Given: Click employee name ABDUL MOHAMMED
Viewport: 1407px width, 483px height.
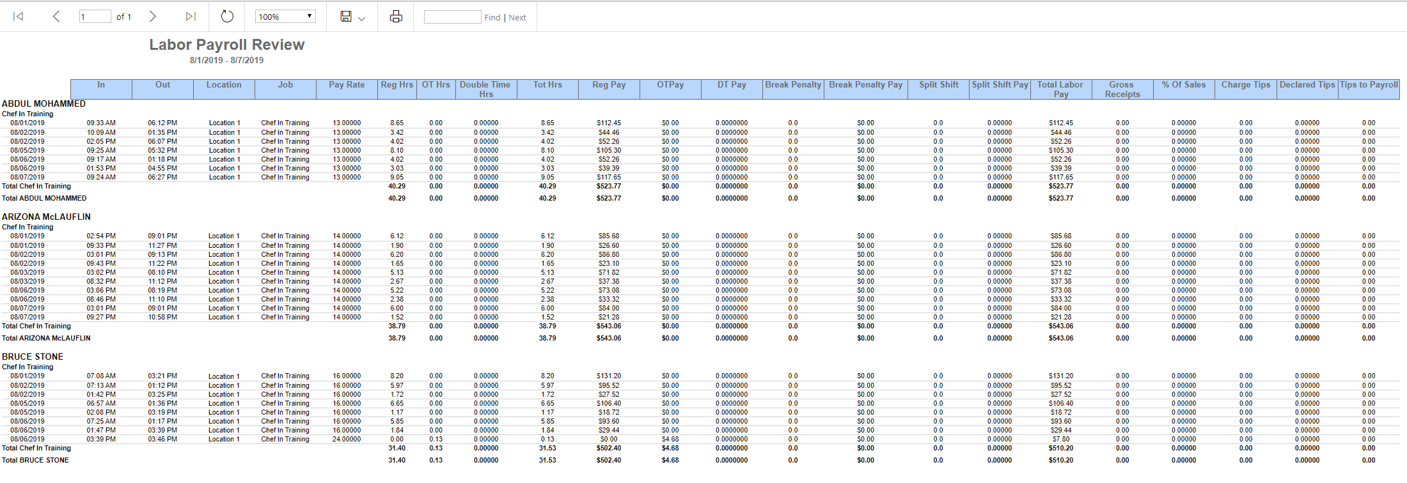Looking at the screenshot, I should [x=43, y=103].
